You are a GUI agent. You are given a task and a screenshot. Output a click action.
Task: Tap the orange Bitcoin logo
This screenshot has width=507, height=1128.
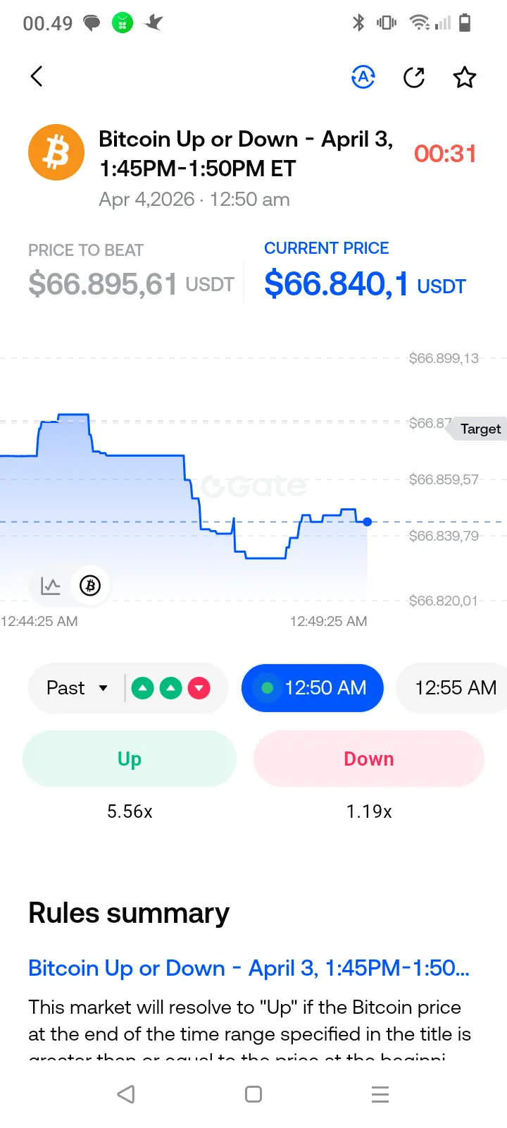tap(56, 152)
